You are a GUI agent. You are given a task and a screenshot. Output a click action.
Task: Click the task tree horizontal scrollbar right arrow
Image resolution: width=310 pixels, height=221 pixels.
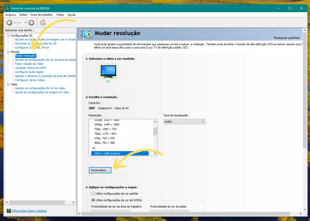[x=73, y=202]
